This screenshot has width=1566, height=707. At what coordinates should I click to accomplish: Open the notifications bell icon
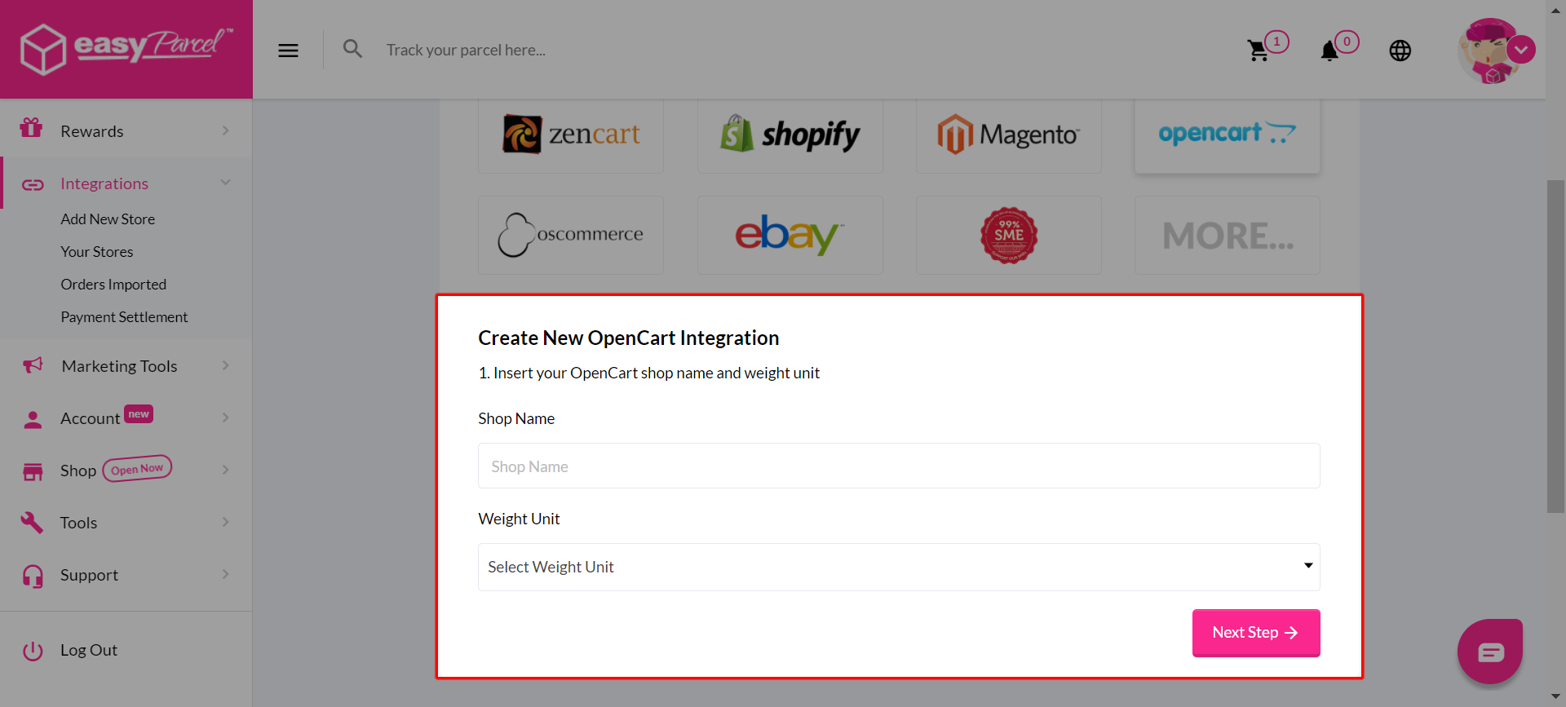[x=1329, y=51]
